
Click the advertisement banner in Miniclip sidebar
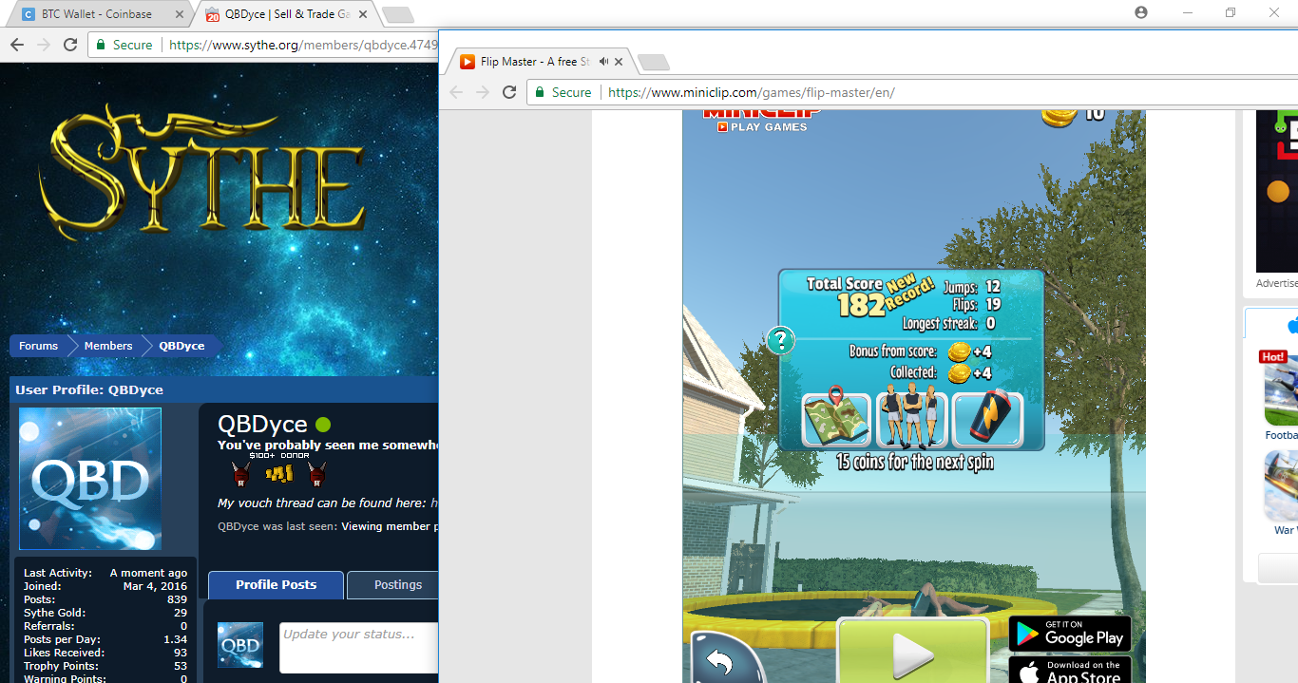(1277, 191)
